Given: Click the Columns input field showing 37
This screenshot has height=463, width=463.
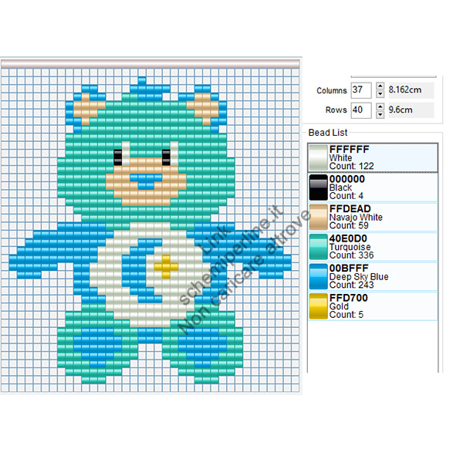Looking at the screenshot, I should coord(361,90).
